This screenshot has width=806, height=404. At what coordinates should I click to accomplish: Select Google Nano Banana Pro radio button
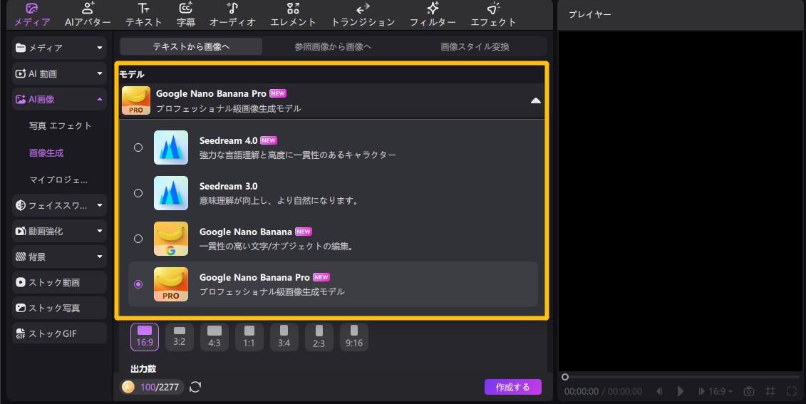[138, 284]
